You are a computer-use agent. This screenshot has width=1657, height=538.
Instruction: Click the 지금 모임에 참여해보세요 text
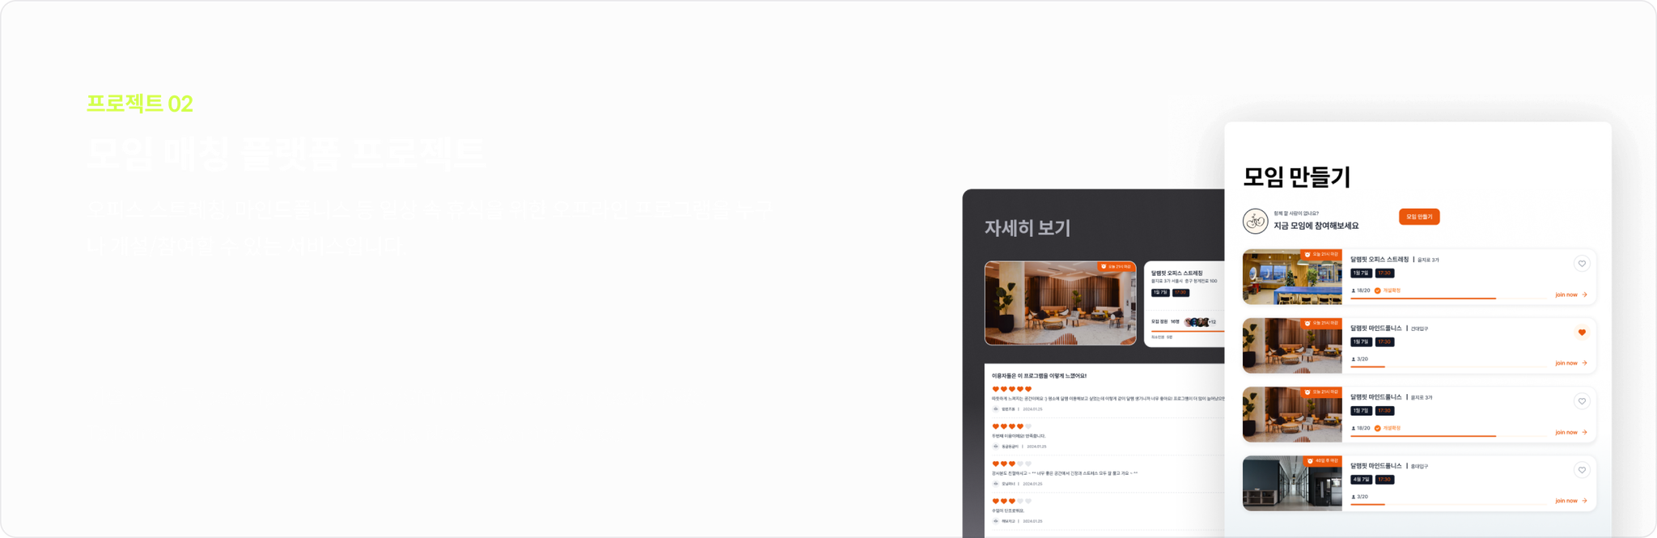(1316, 227)
